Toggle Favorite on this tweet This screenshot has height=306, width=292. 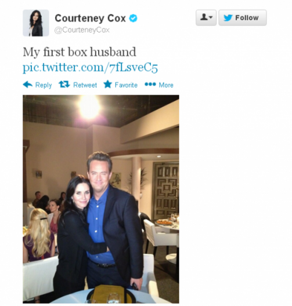pyautogui.click(x=126, y=85)
